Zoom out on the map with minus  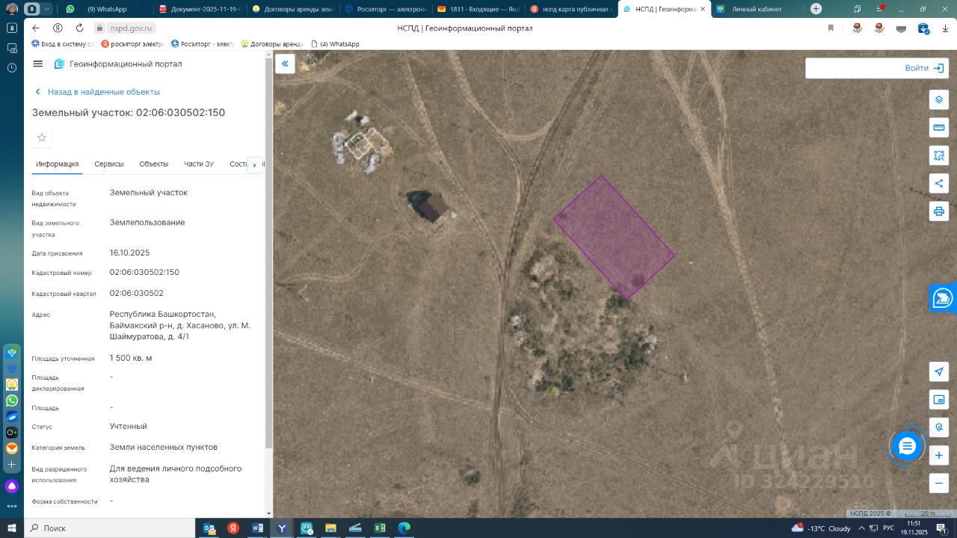pyautogui.click(x=939, y=483)
